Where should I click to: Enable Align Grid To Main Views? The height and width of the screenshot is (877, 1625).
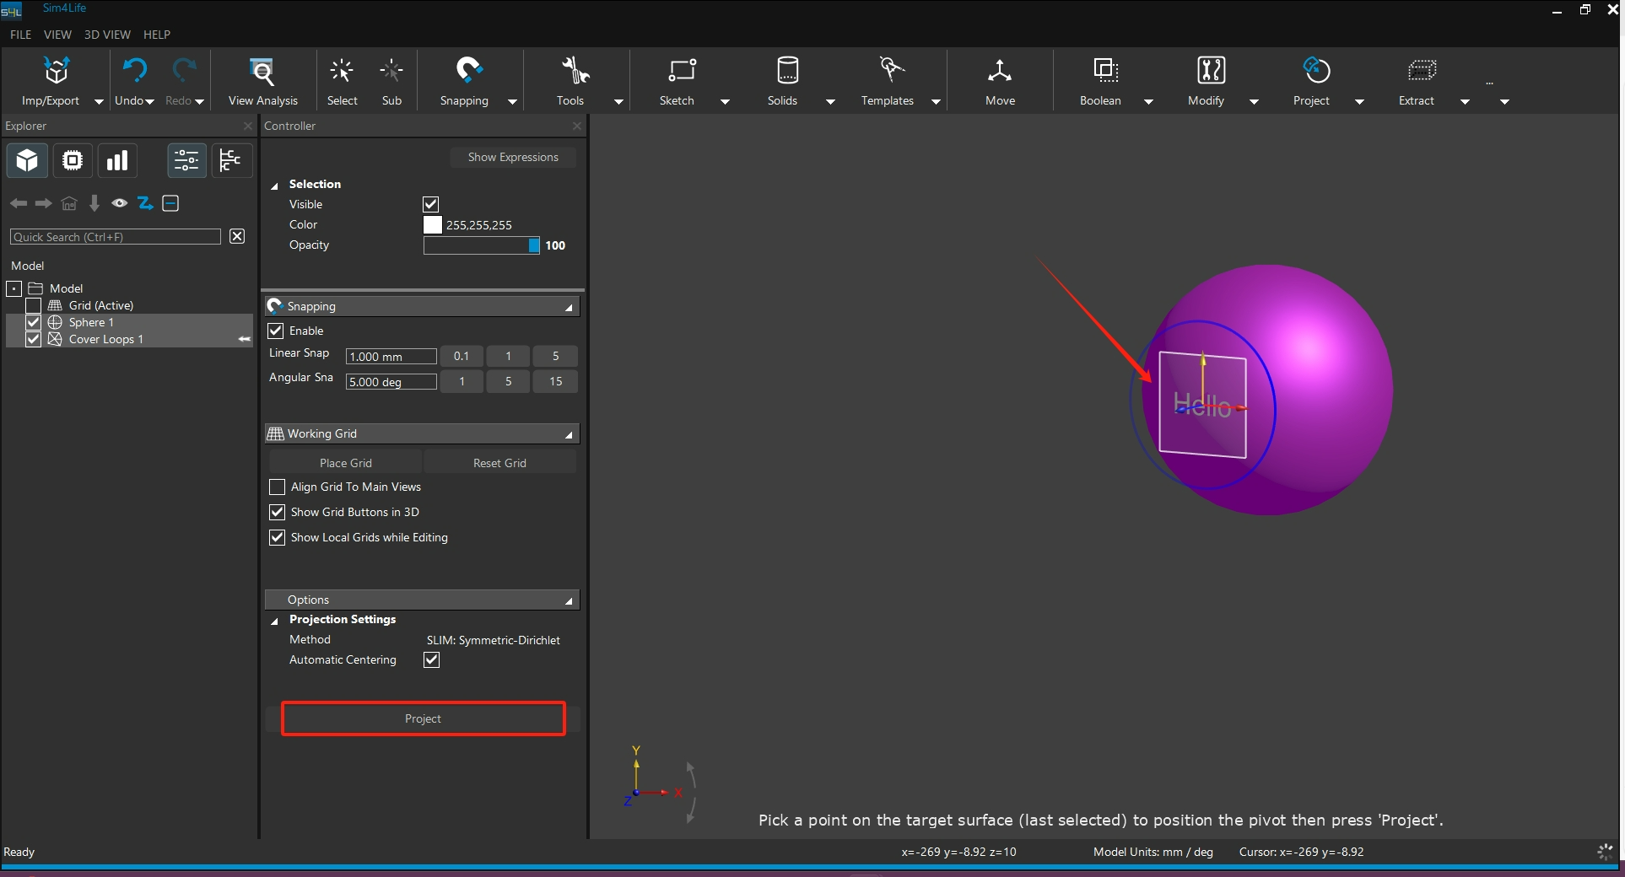277,487
